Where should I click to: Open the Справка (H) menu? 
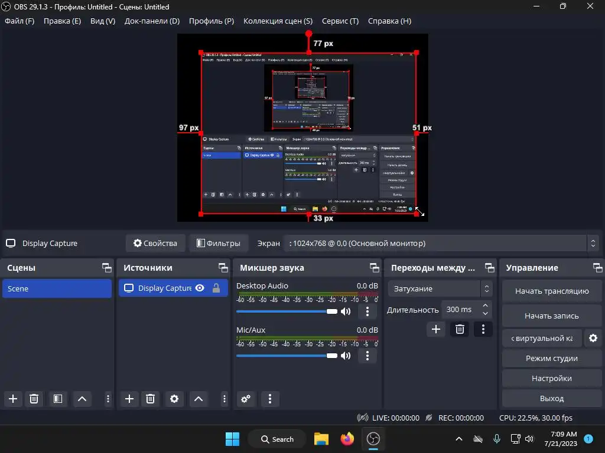pos(389,21)
